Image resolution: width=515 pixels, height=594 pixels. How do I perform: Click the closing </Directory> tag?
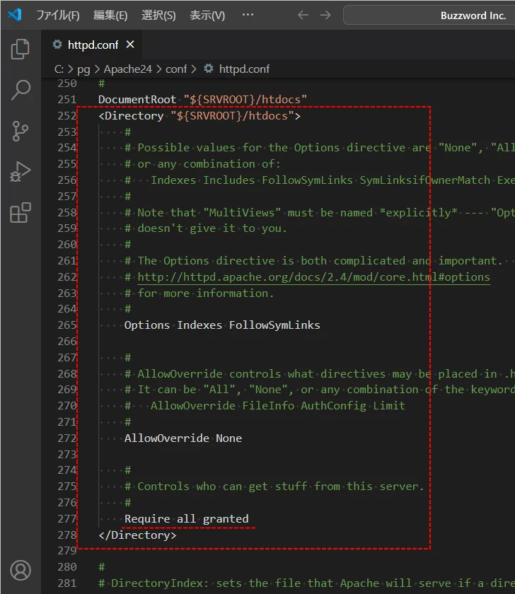pos(137,535)
